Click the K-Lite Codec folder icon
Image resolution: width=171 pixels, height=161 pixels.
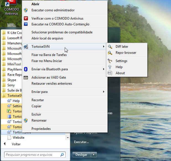[4, 33]
